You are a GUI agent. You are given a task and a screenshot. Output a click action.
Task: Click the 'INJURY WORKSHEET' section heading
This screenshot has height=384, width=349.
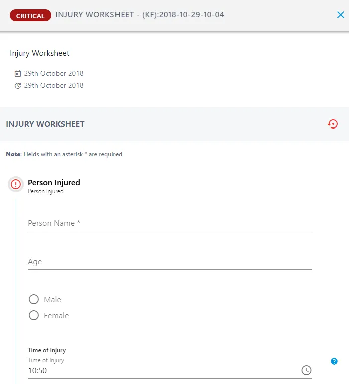pos(45,124)
